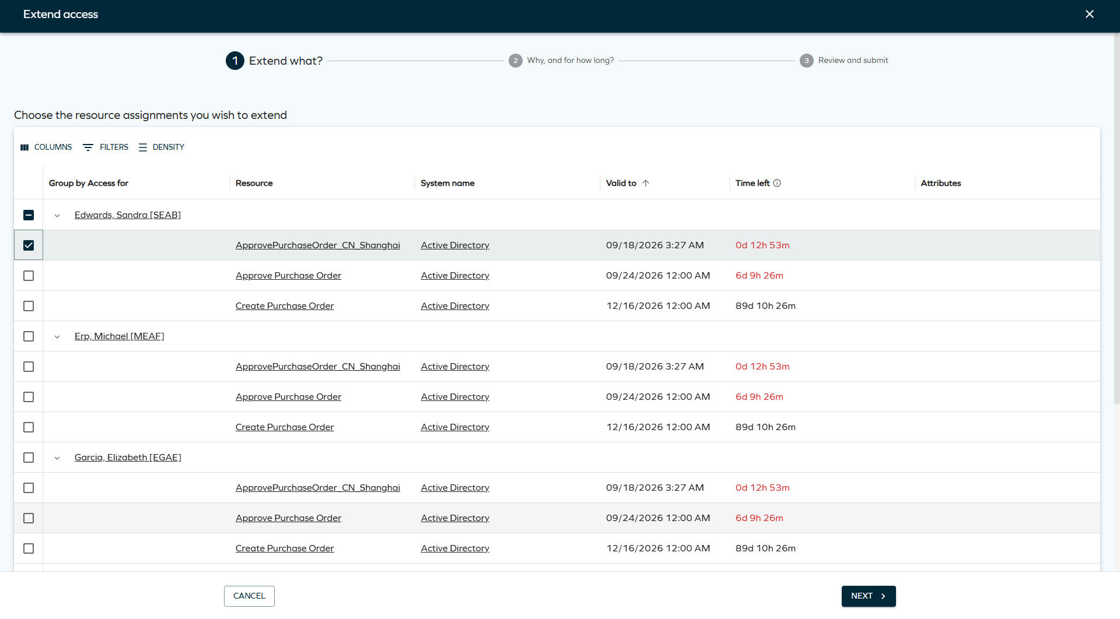The image size is (1120, 619).
Task: Click the Cancel button
Action: click(249, 596)
